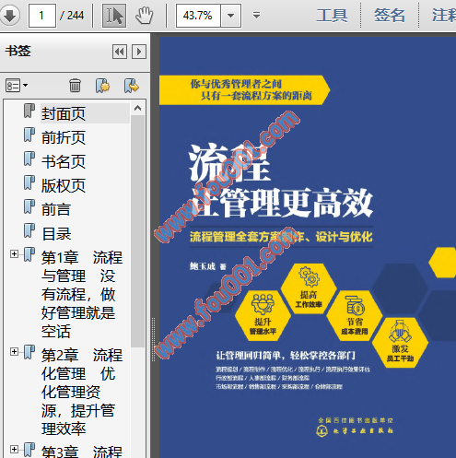Open the zoom percentage dropdown arrow
The image size is (456, 458).
click(230, 16)
